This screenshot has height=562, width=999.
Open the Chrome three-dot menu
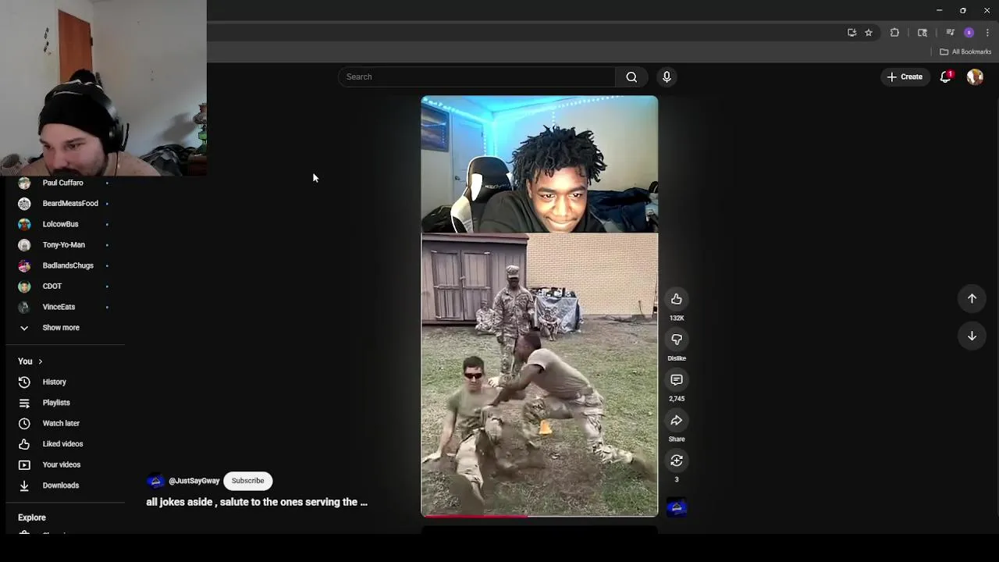[987, 33]
